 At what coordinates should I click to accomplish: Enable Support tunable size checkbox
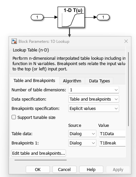pos(14,117)
